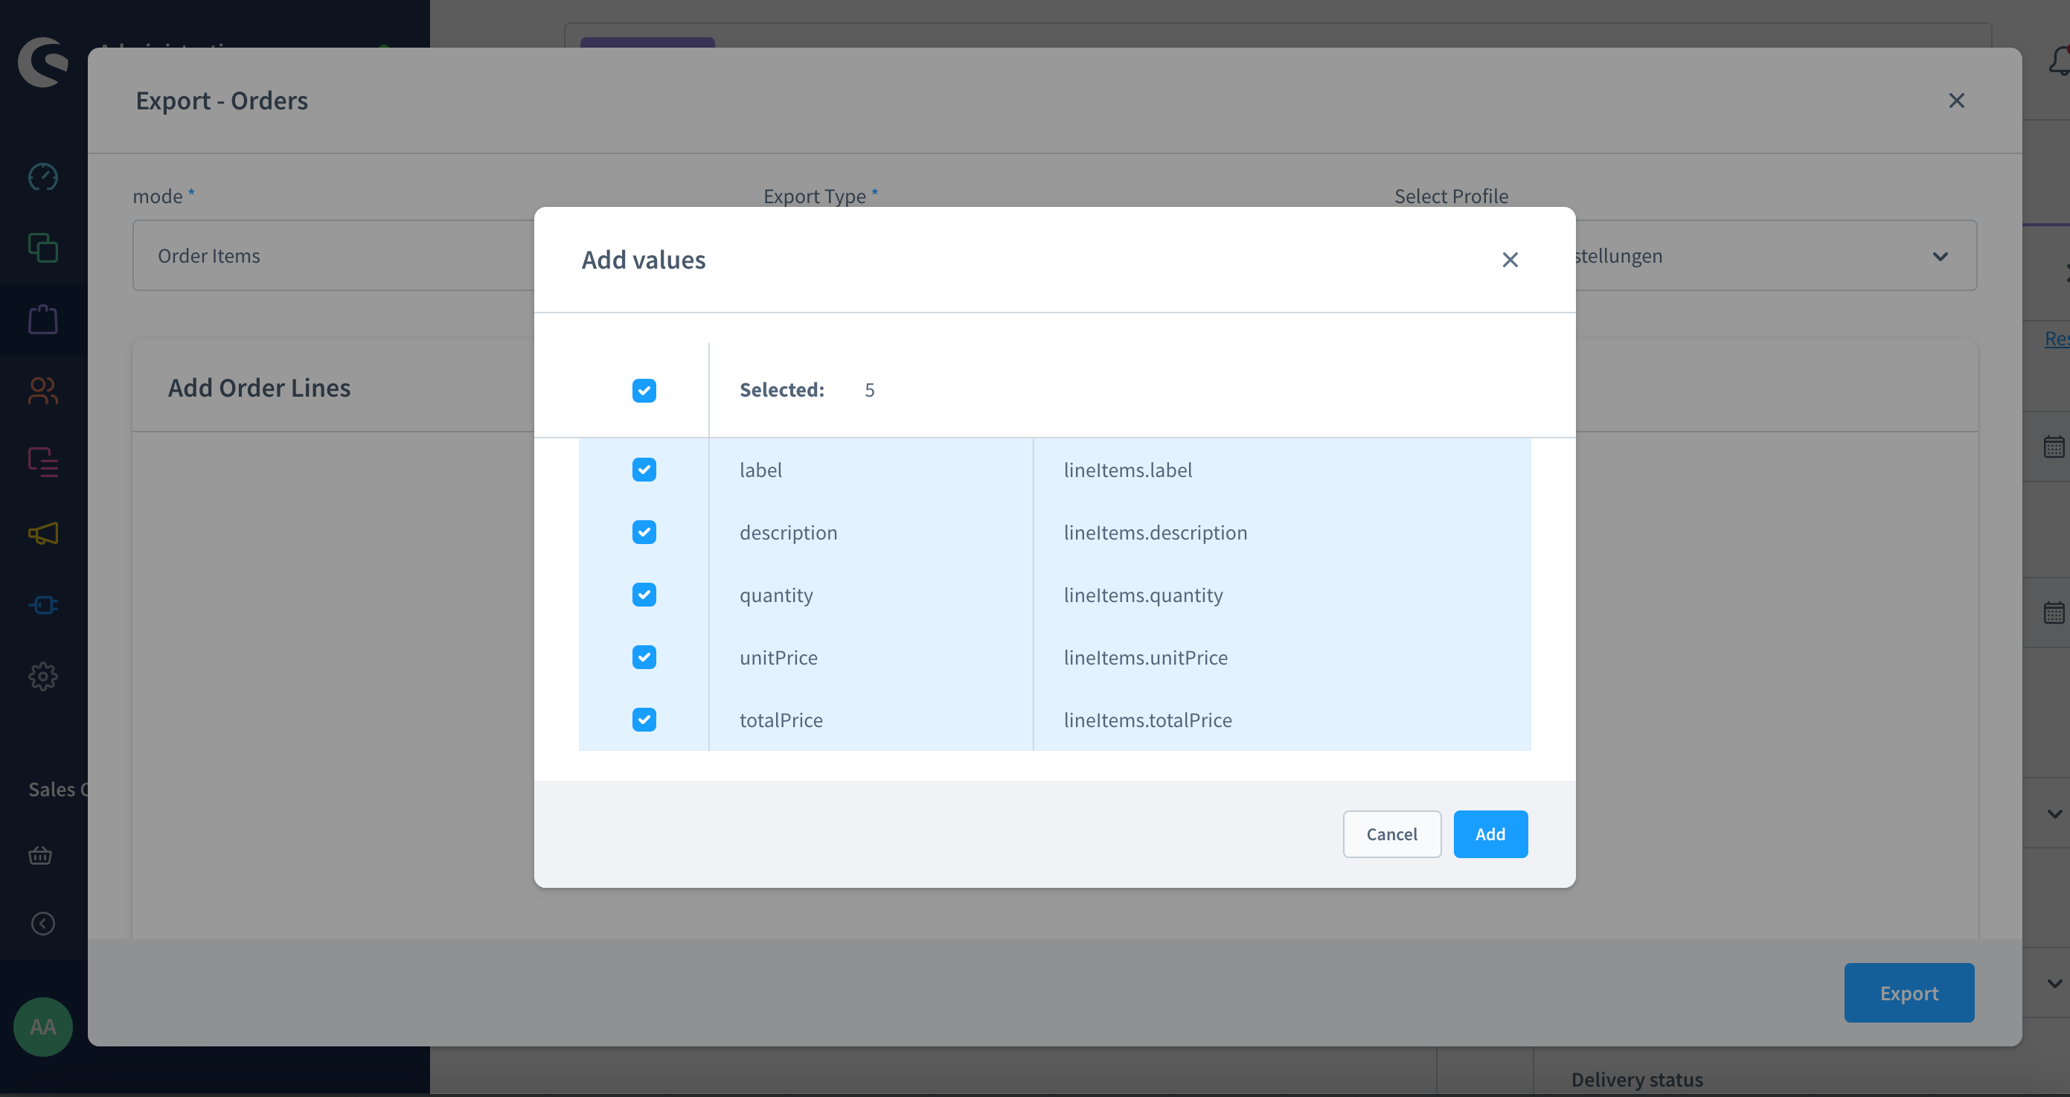Uncheck the description row checkbox
This screenshot has height=1097, width=2070.
[x=644, y=532]
